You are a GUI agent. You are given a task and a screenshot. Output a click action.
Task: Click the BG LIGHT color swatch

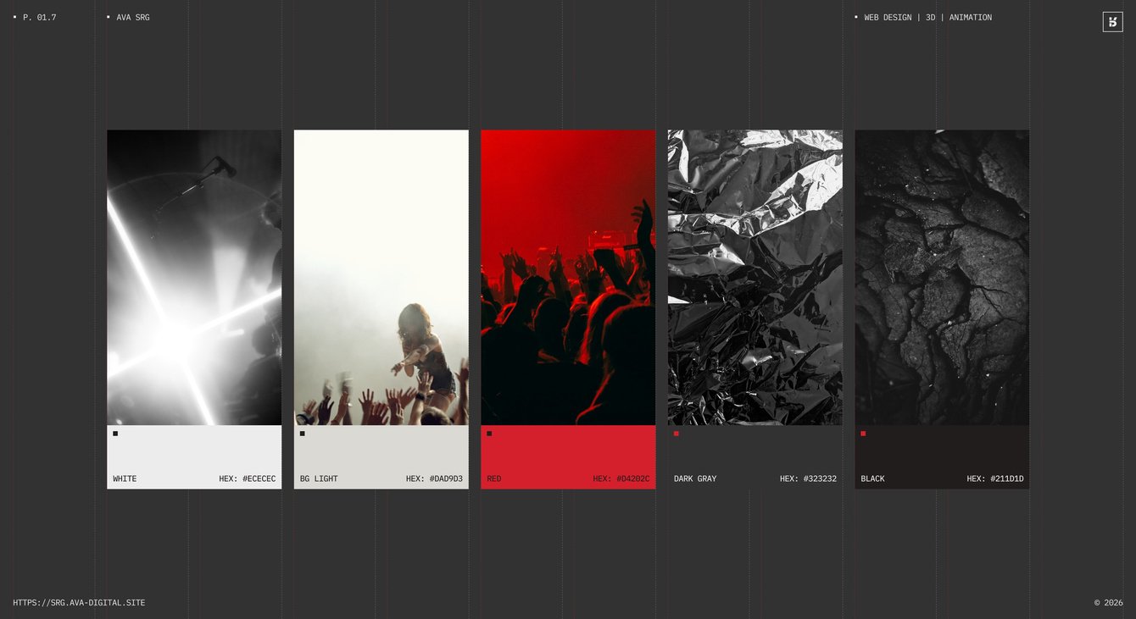[381, 457]
